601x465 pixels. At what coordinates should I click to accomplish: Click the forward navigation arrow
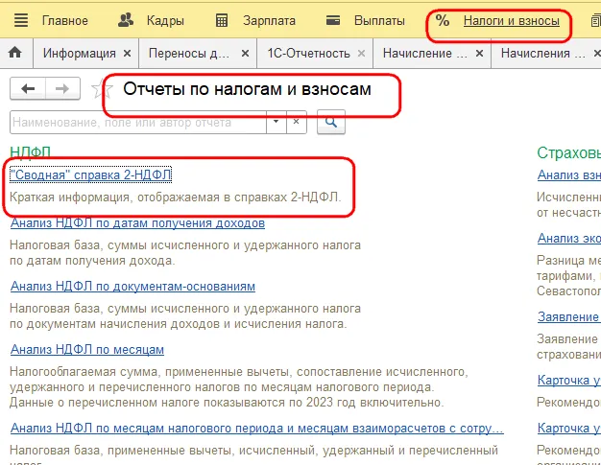[61, 88]
